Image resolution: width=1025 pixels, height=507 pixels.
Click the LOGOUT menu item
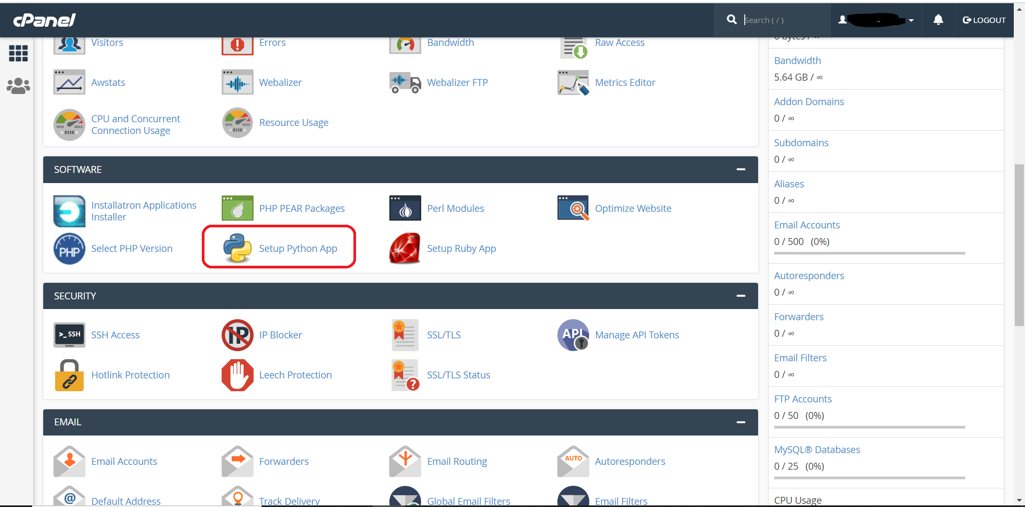(984, 20)
